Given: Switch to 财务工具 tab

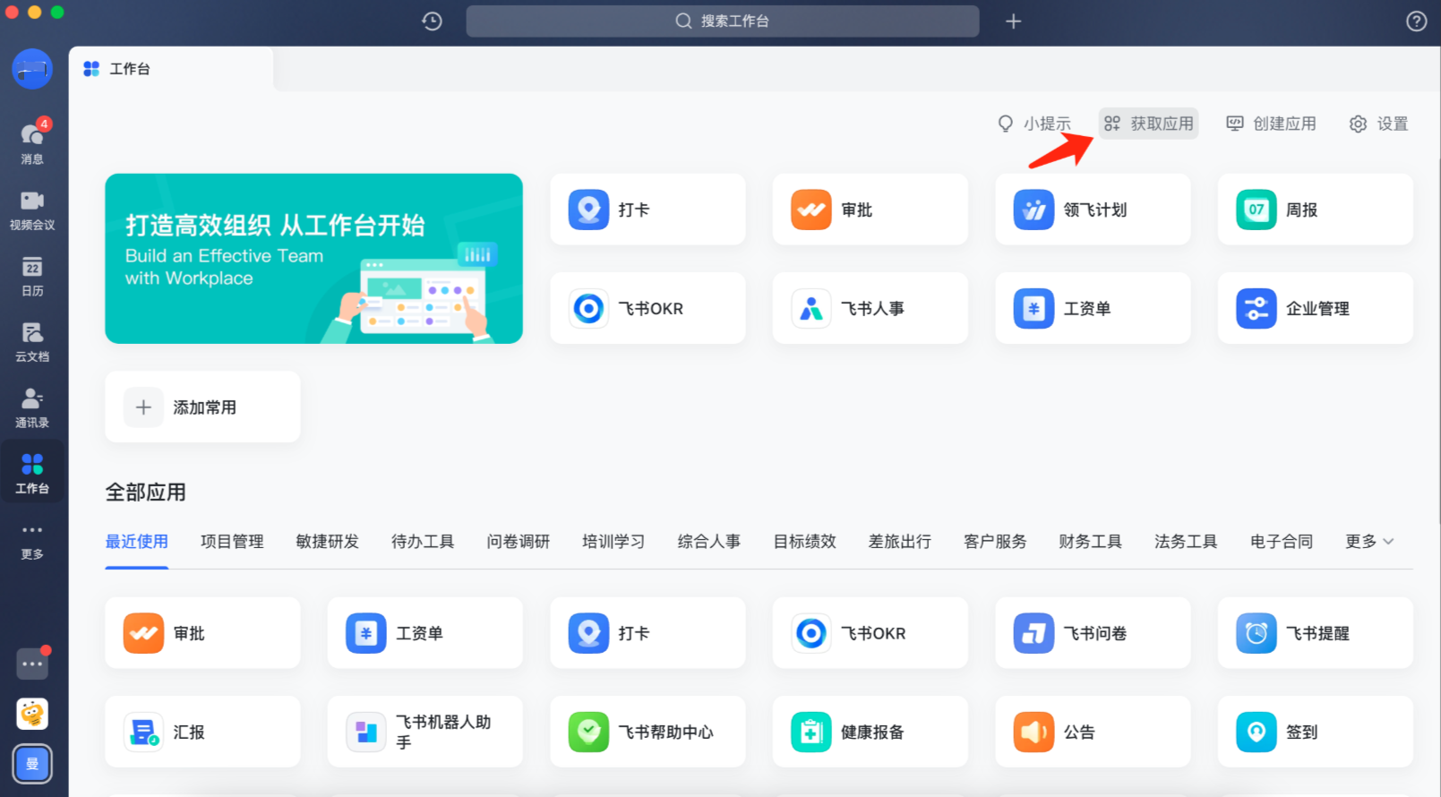Looking at the screenshot, I should click(1090, 542).
